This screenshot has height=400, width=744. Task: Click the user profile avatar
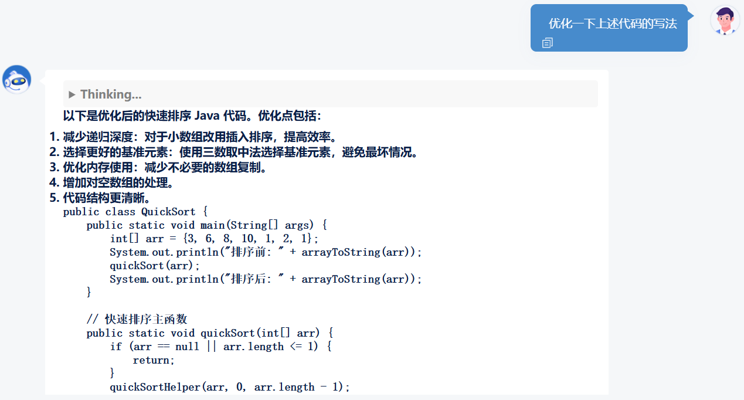click(725, 21)
